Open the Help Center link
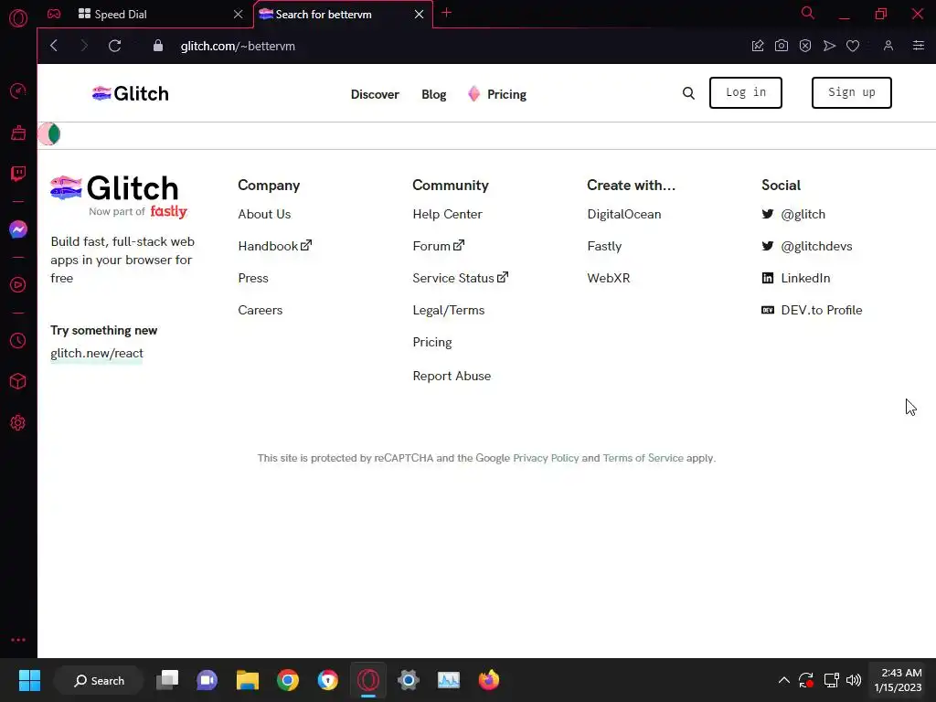 pos(447,214)
